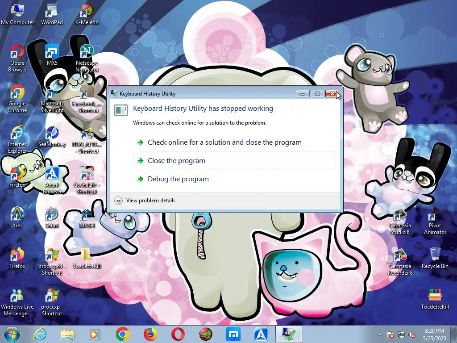
Task: Open Windows Media Player taskbar icon
Action: coord(95,334)
